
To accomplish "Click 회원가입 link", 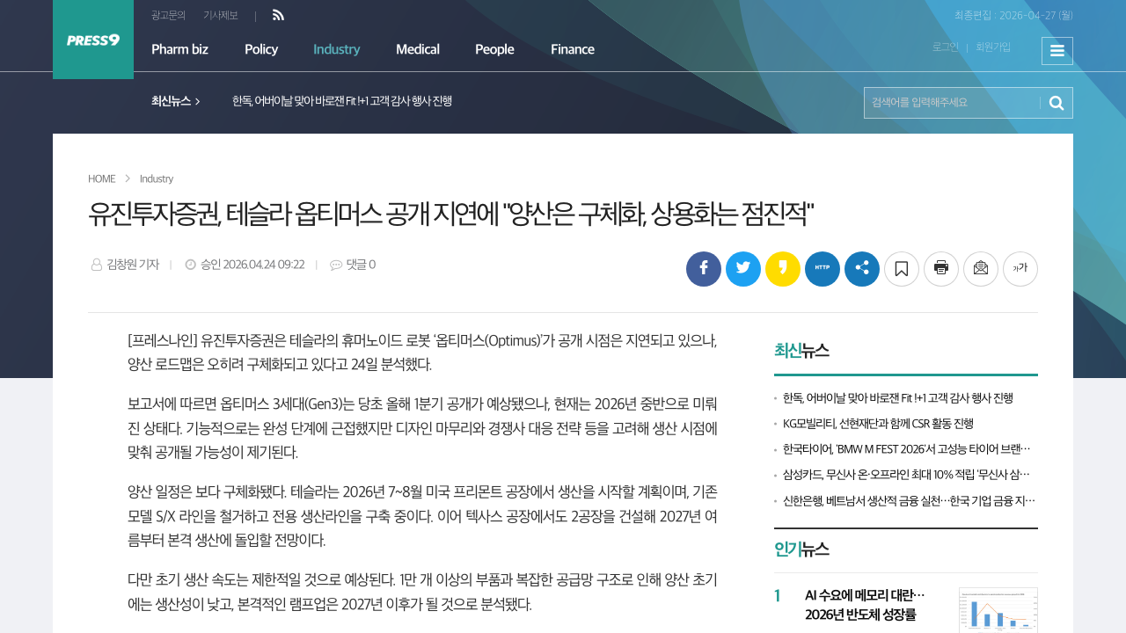I will 993,47.
